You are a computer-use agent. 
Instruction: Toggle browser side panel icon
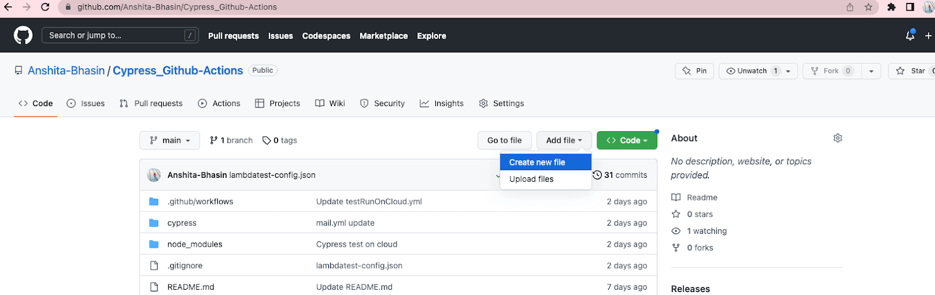910,7
